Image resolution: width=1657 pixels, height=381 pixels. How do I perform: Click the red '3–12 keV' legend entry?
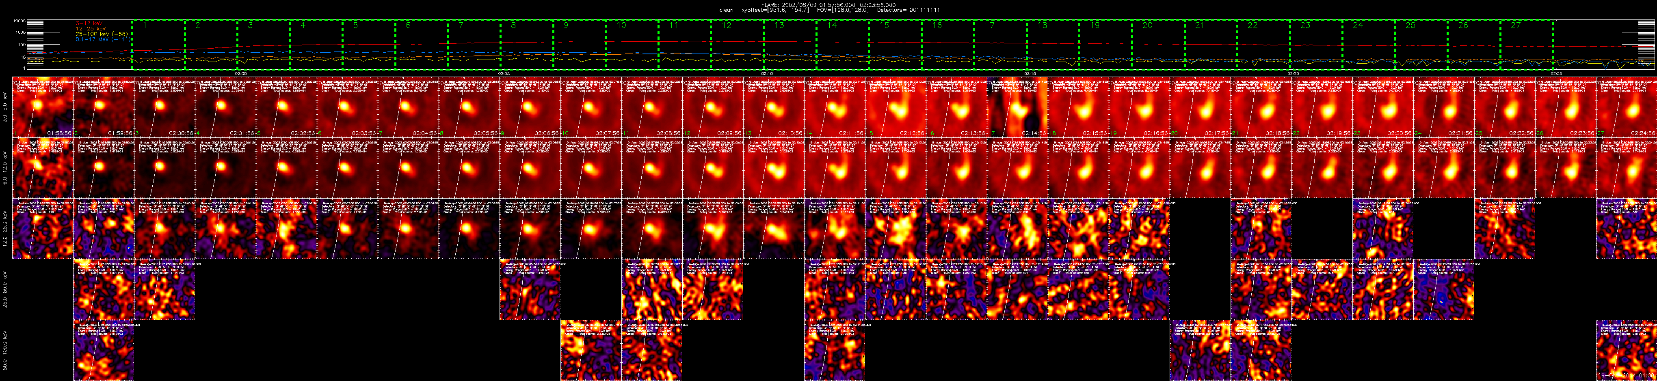pos(89,23)
